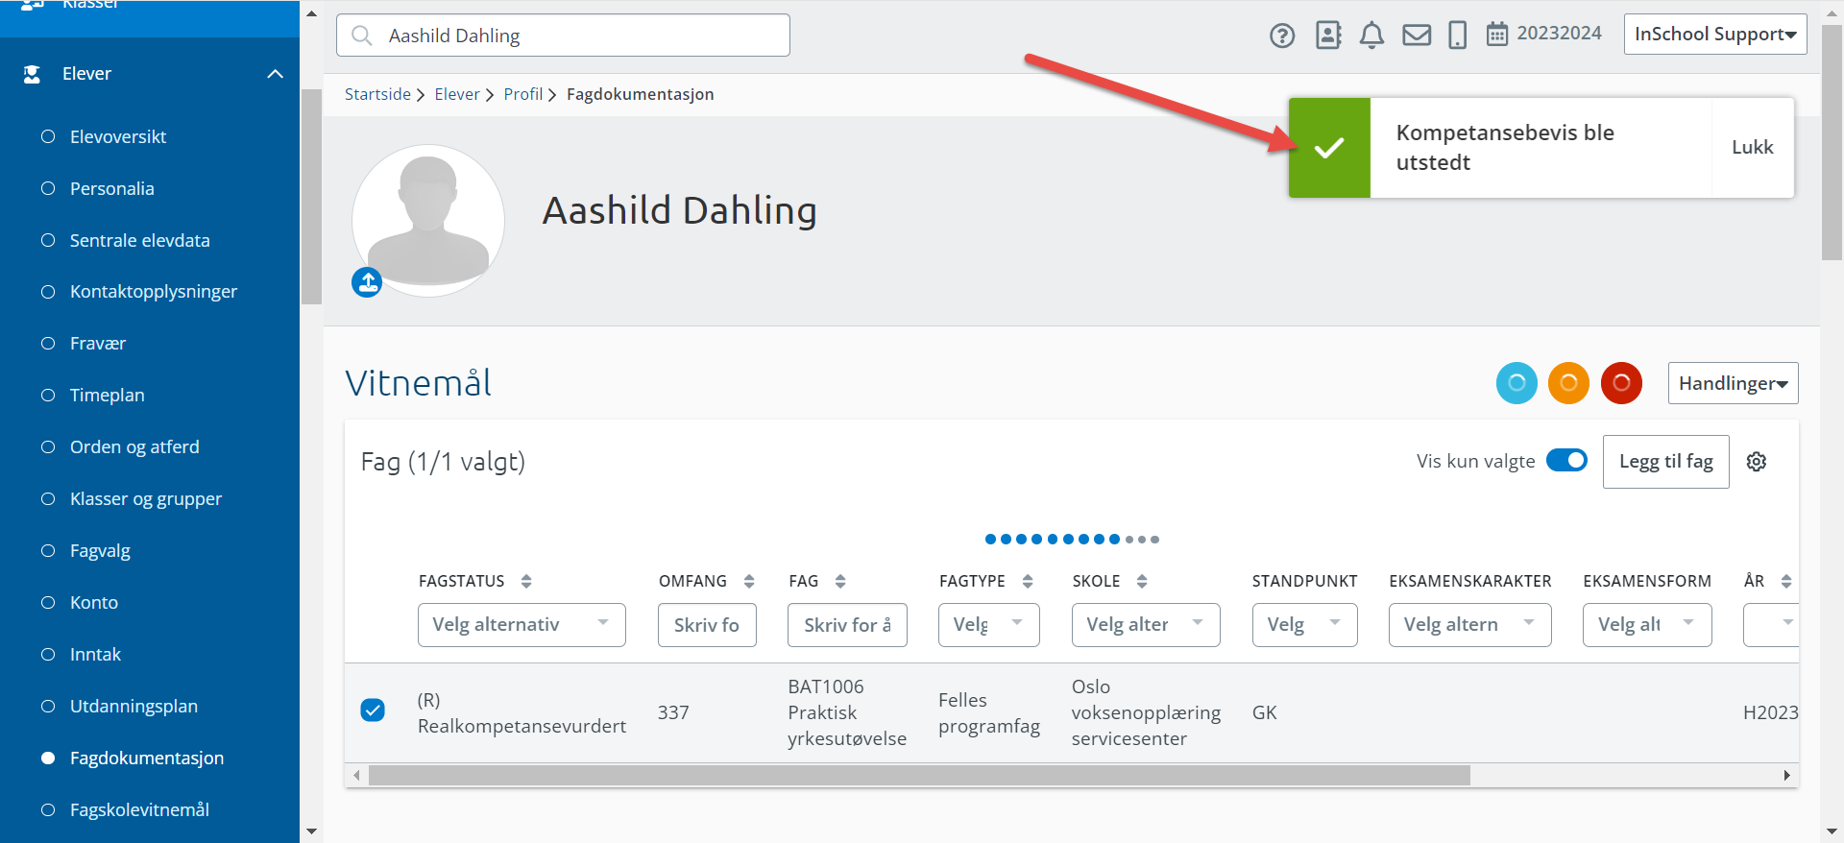Open notifications bell icon
Screen dimensions: 1844x843
(x=1371, y=36)
